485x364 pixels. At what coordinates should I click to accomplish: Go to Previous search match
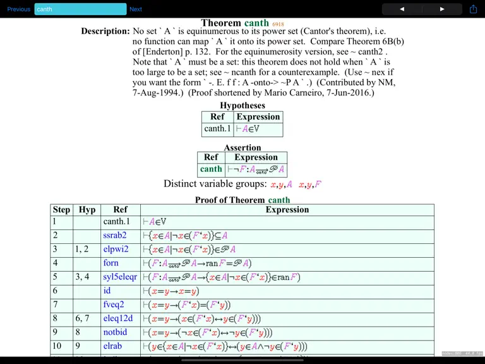coord(18,9)
